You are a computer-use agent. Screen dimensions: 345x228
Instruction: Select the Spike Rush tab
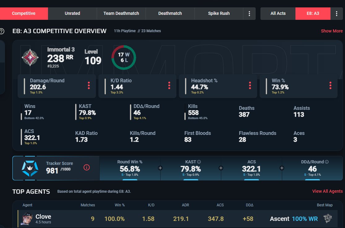(x=219, y=13)
